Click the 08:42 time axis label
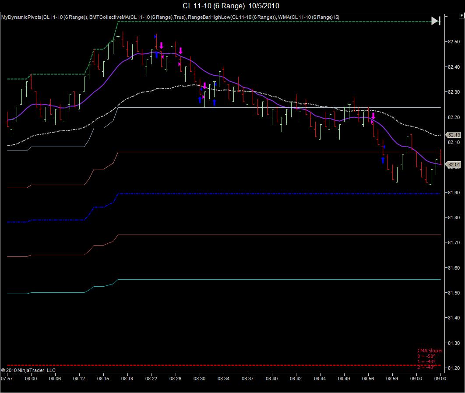Viewport: 465px width, 393px height. [x=296, y=379]
